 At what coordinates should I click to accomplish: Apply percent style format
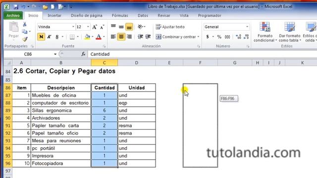tap(219, 37)
